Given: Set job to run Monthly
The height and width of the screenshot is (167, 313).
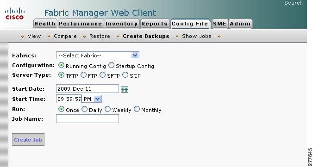Looking at the screenshot, I should 137,109.
